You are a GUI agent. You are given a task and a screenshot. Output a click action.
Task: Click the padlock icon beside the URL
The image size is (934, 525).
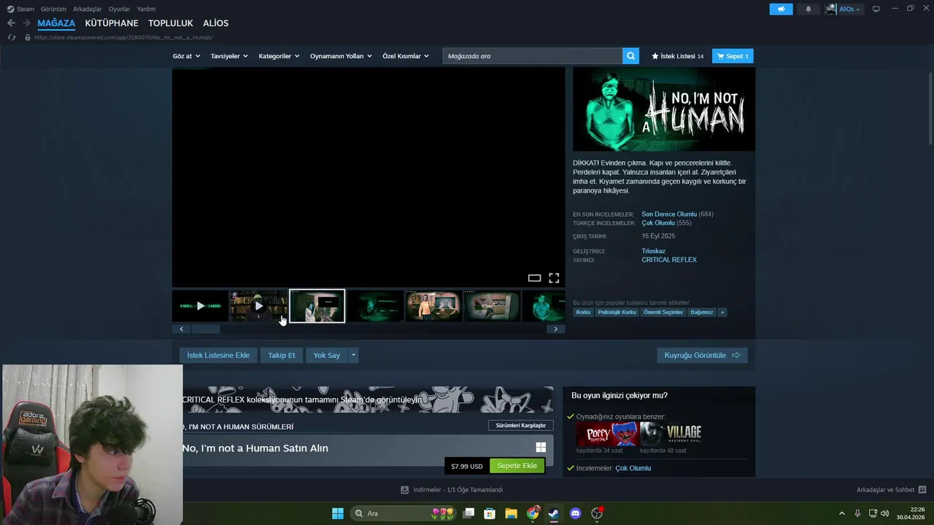[x=28, y=37]
